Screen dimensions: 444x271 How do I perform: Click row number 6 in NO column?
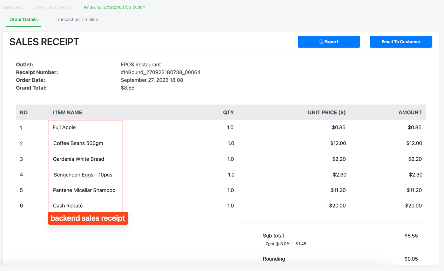point(21,206)
